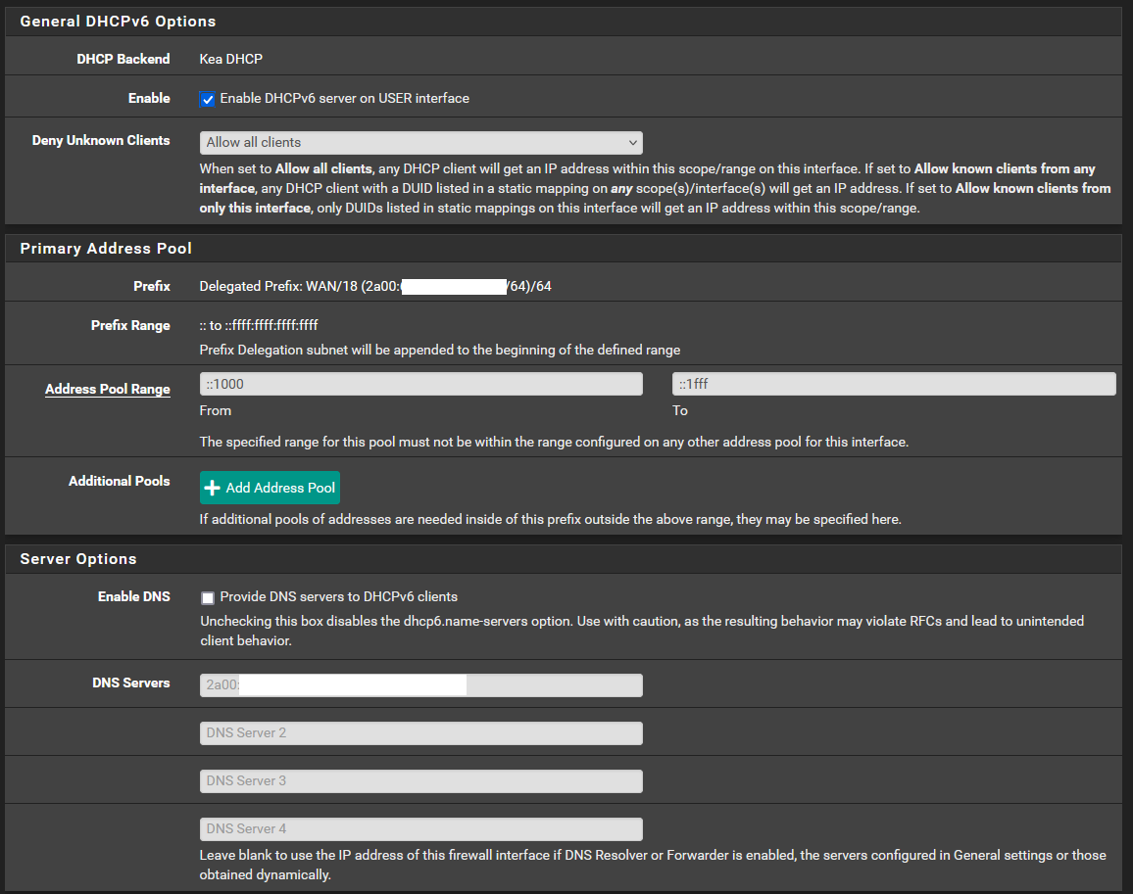The width and height of the screenshot is (1133, 894).
Task: Click the DNS Server 3 field
Action: point(421,781)
